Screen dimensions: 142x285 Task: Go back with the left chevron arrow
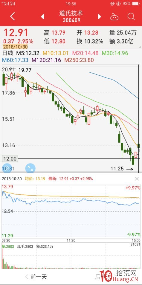pos(12,16)
